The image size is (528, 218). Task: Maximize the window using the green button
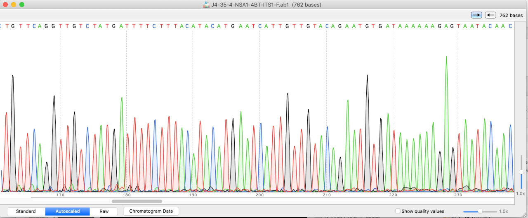point(22,5)
